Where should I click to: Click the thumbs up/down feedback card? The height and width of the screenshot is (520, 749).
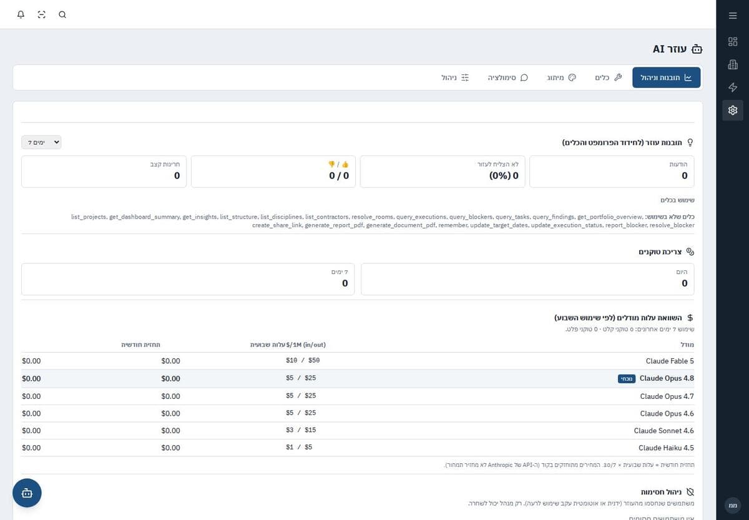coord(273,172)
